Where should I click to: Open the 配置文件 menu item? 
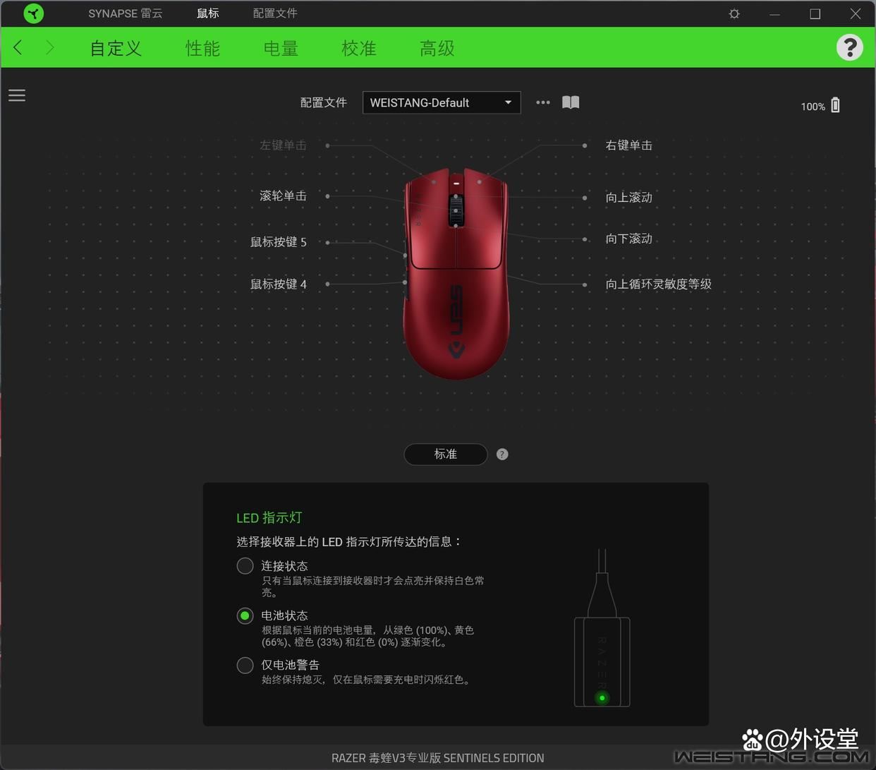274,13
